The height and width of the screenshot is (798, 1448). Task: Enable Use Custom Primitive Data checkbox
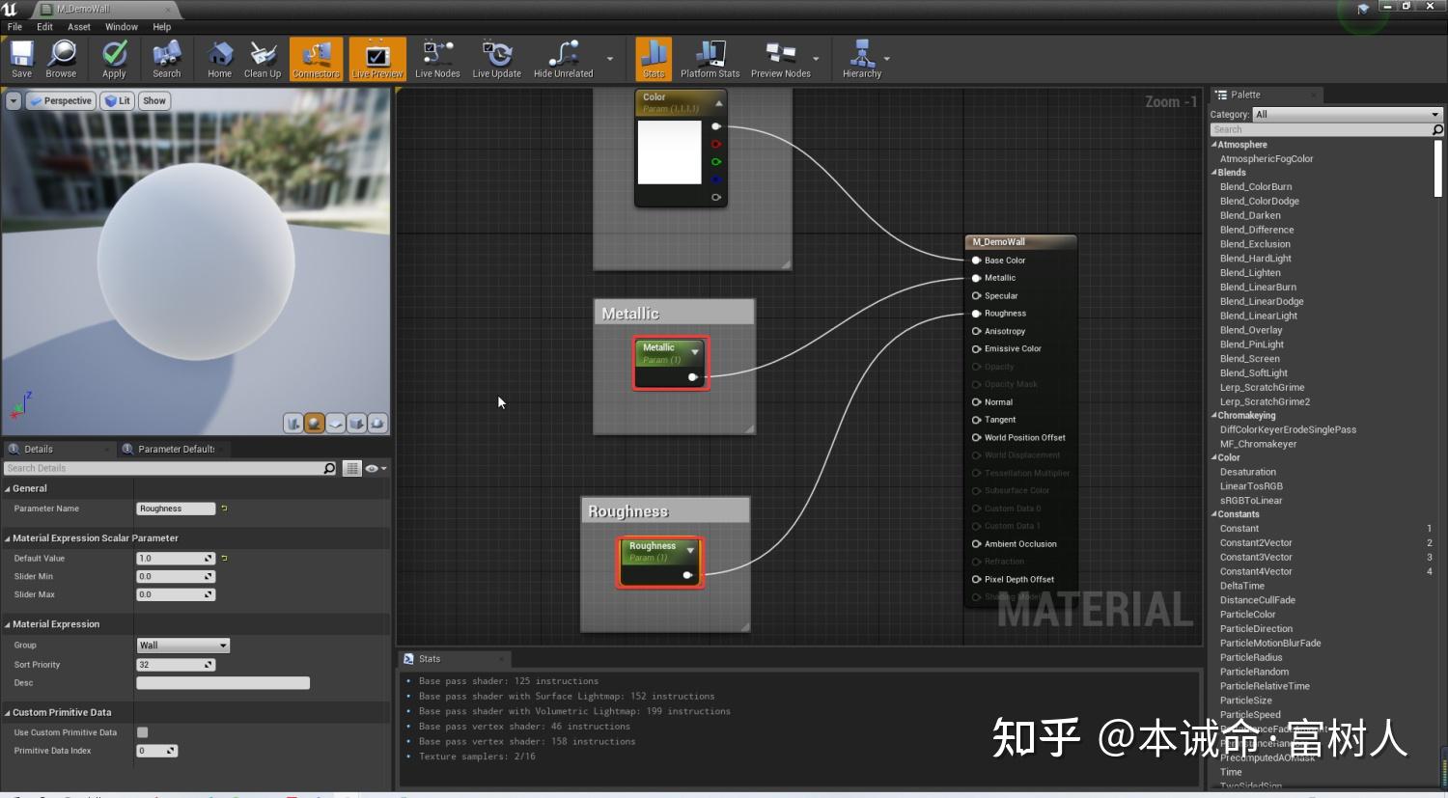click(x=142, y=731)
